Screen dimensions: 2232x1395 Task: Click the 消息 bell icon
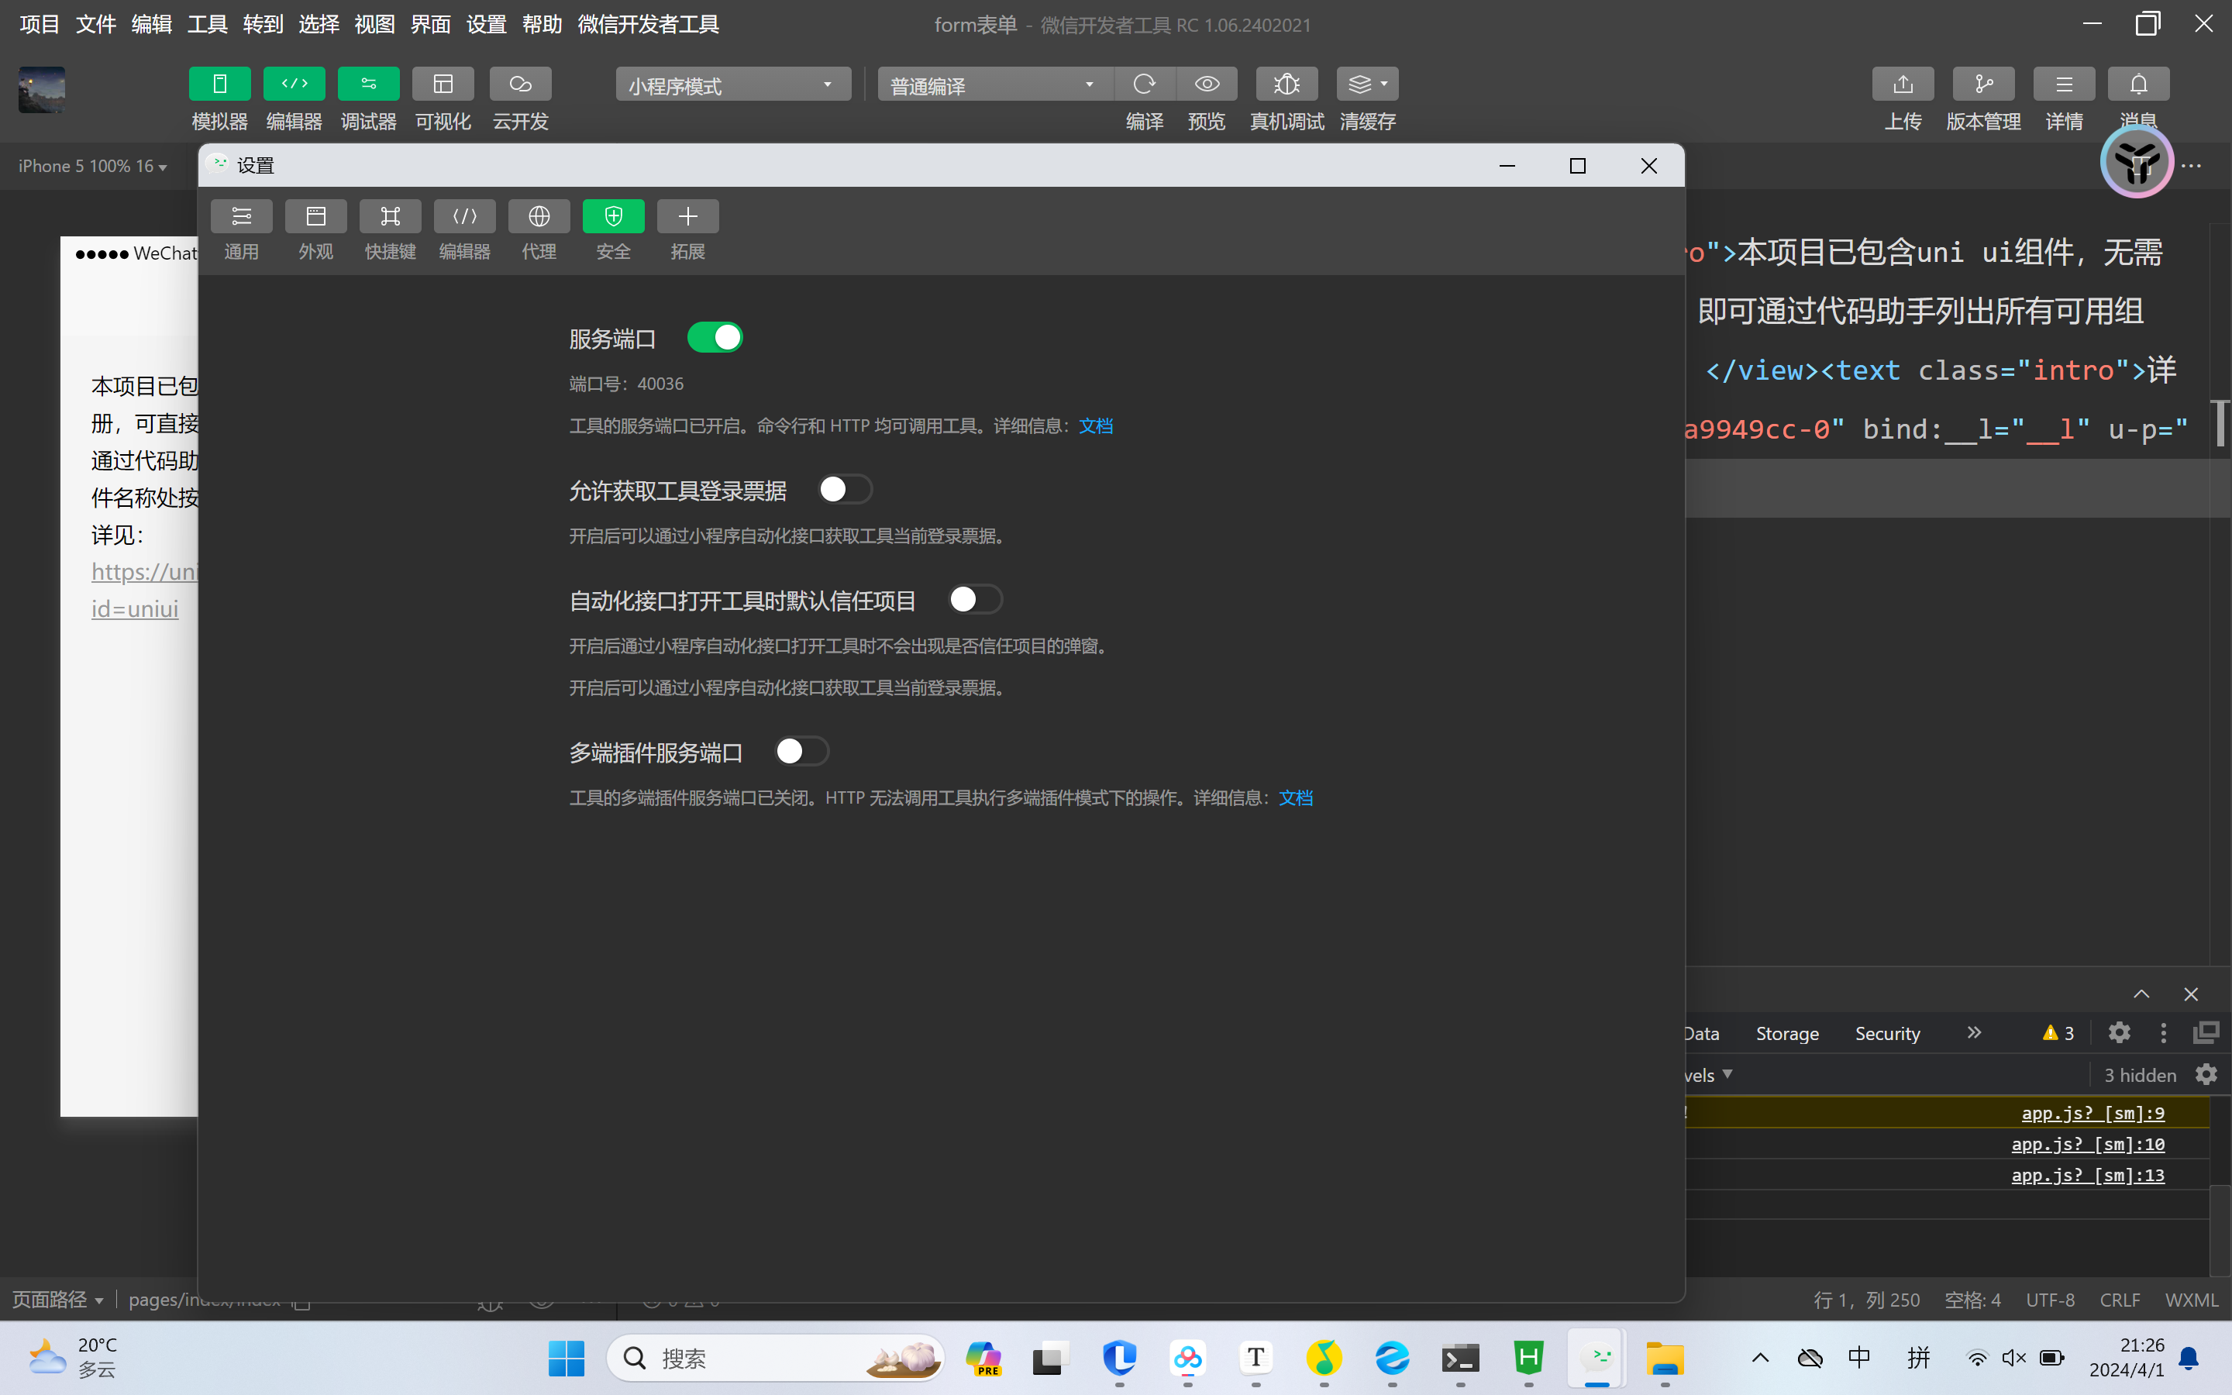click(x=2138, y=85)
